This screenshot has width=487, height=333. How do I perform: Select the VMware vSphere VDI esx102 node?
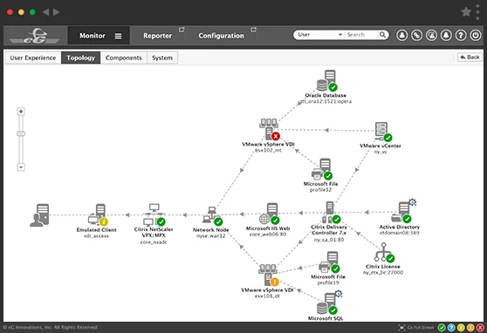point(270,129)
